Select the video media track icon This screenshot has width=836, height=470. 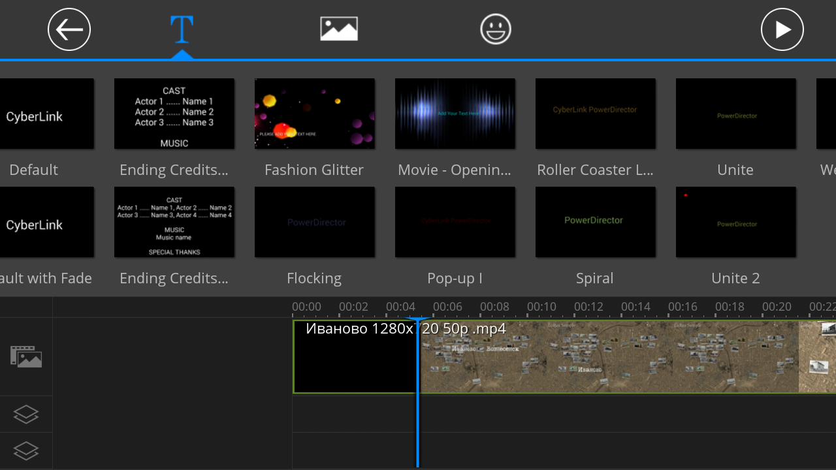[26, 356]
